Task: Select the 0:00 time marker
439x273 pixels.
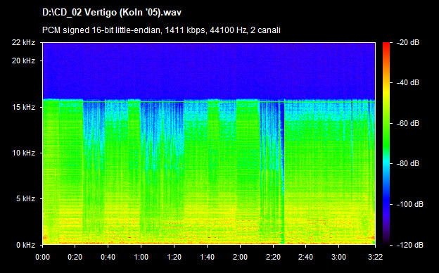Action: 42,257
